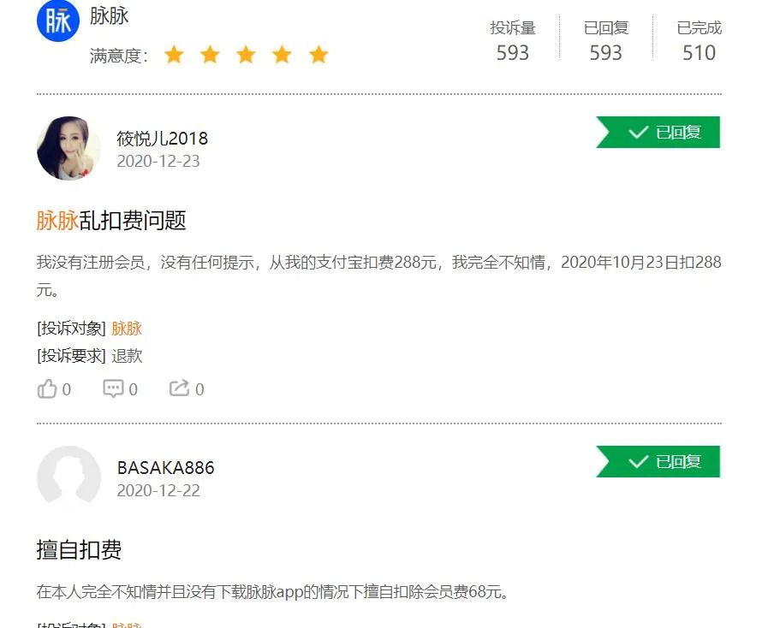
Task: Click the username BASAKA886
Action: tap(165, 468)
